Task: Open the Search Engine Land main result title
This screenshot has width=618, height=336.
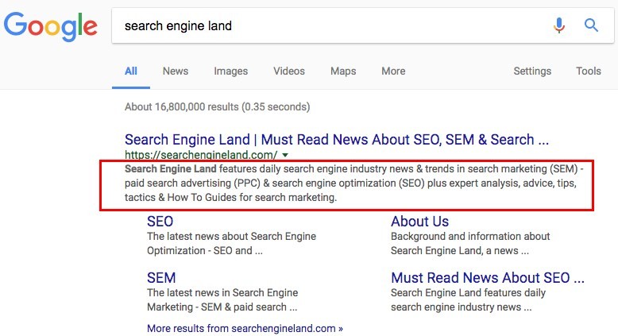Action: 336,139
